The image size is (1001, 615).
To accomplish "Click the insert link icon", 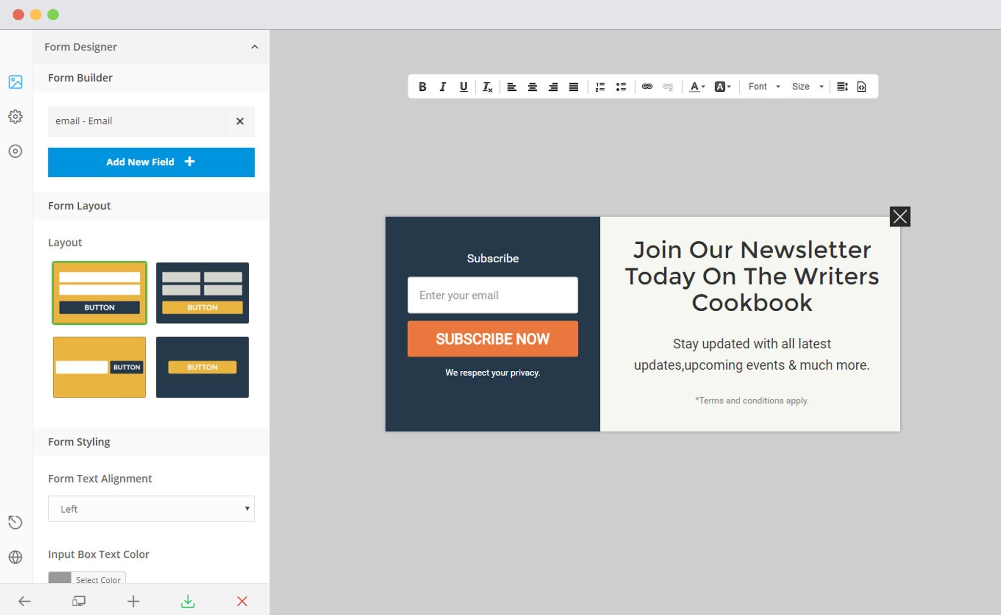I will pyautogui.click(x=647, y=86).
